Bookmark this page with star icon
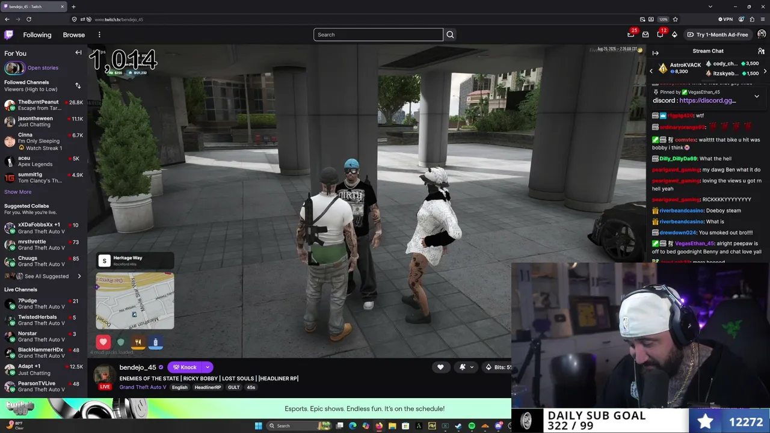 point(675,19)
